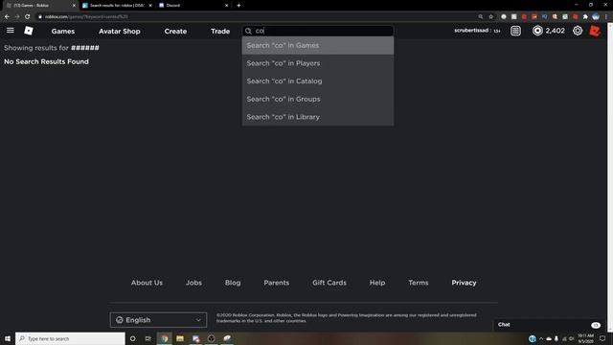Click the scrubertissad username link
613x345 pixels.
coord(471,31)
